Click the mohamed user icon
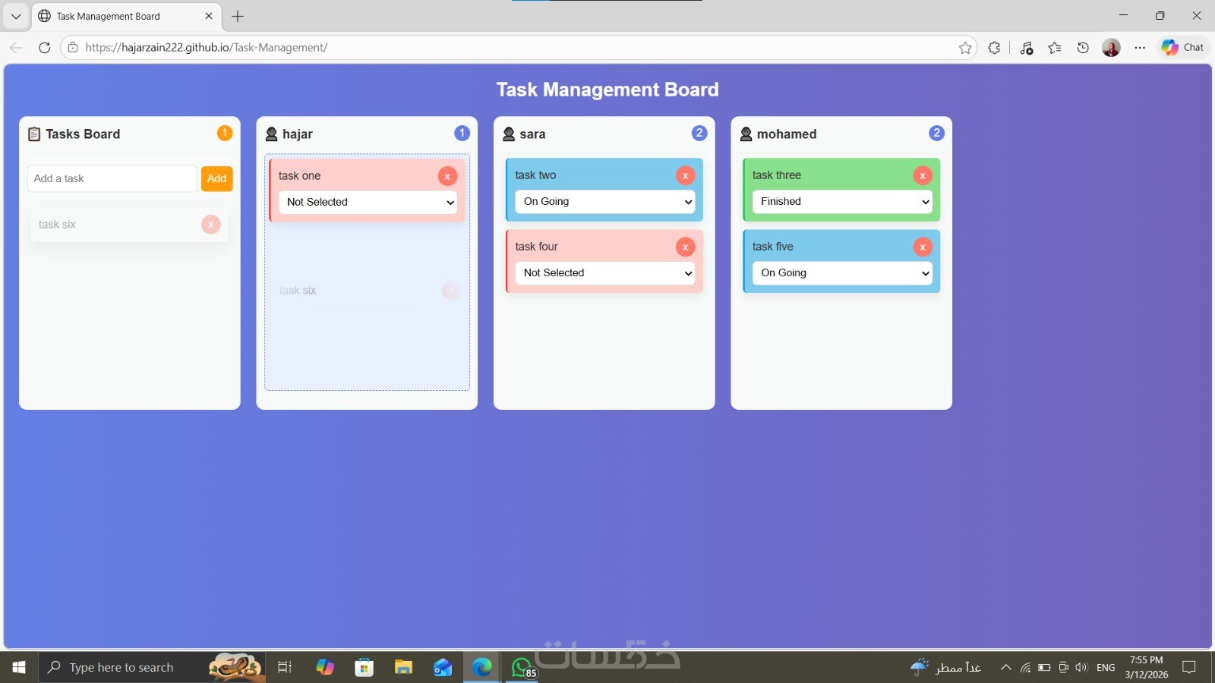This screenshot has width=1215, height=683. [x=746, y=134]
